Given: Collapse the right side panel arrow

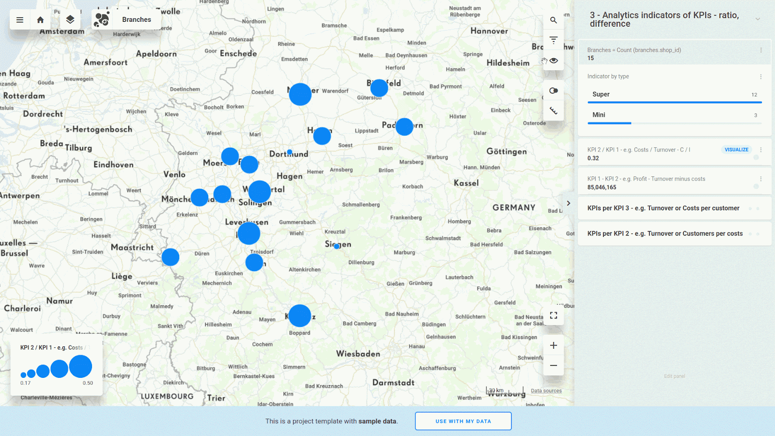Looking at the screenshot, I should point(569,203).
